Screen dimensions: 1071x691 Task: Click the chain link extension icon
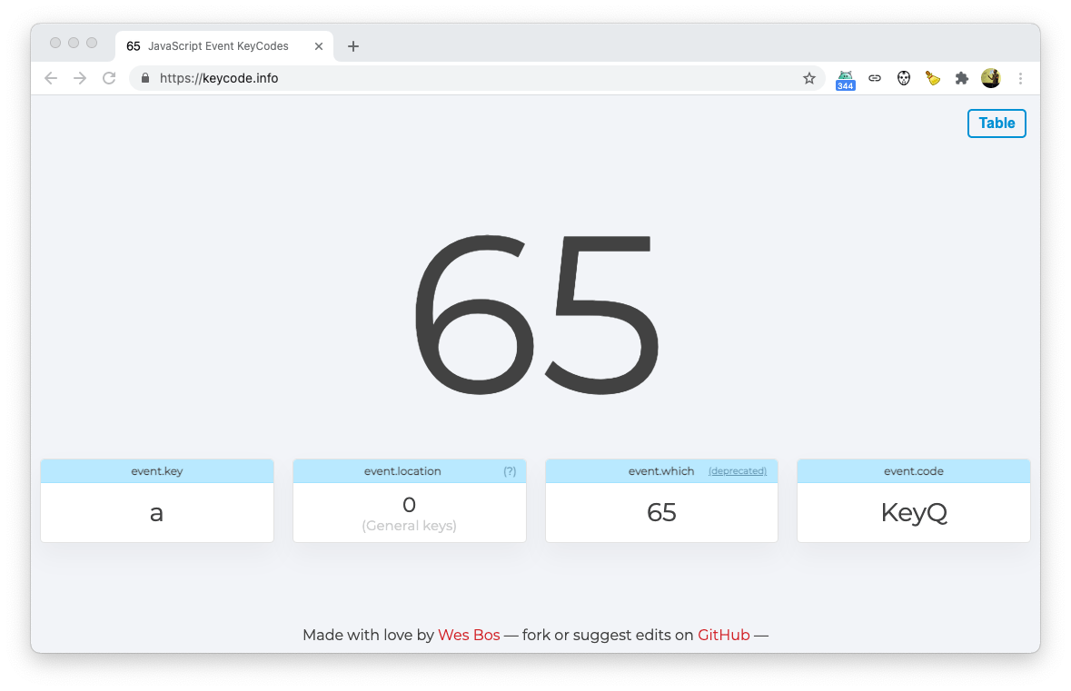click(874, 79)
